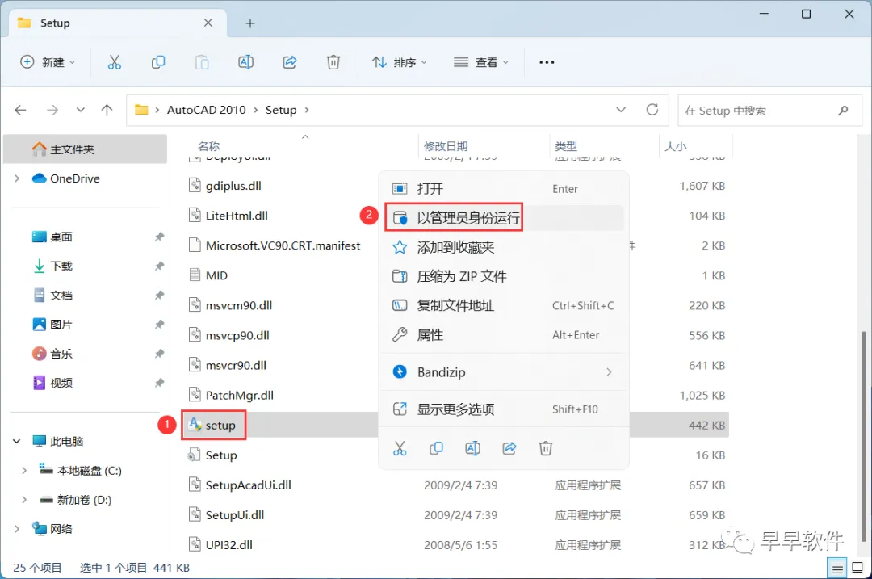This screenshot has height=579, width=872.
Task: Click the greyed Paste icon in the toolbar
Action: pos(202,62)
